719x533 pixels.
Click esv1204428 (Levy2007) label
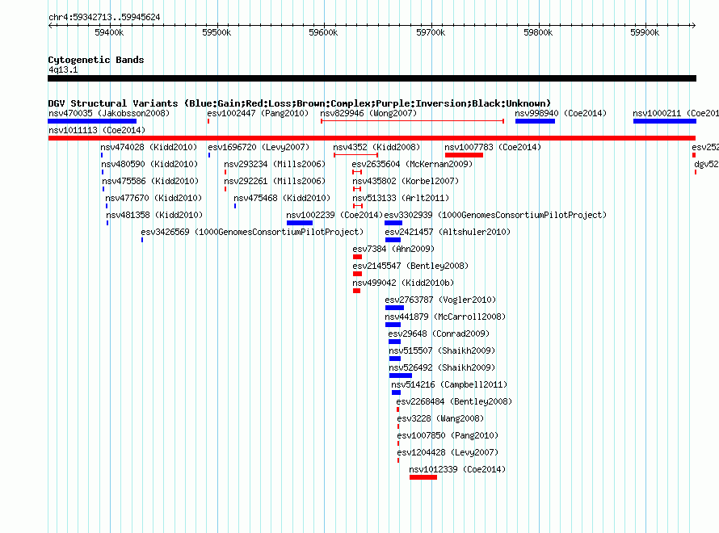448,452
